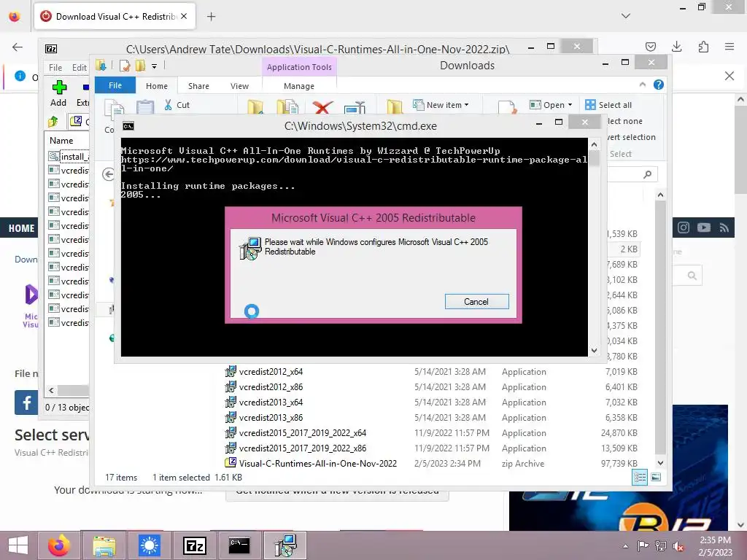The image size is (747, 560).
Task: Switch Explorer to large icons view
Action: 656,477
